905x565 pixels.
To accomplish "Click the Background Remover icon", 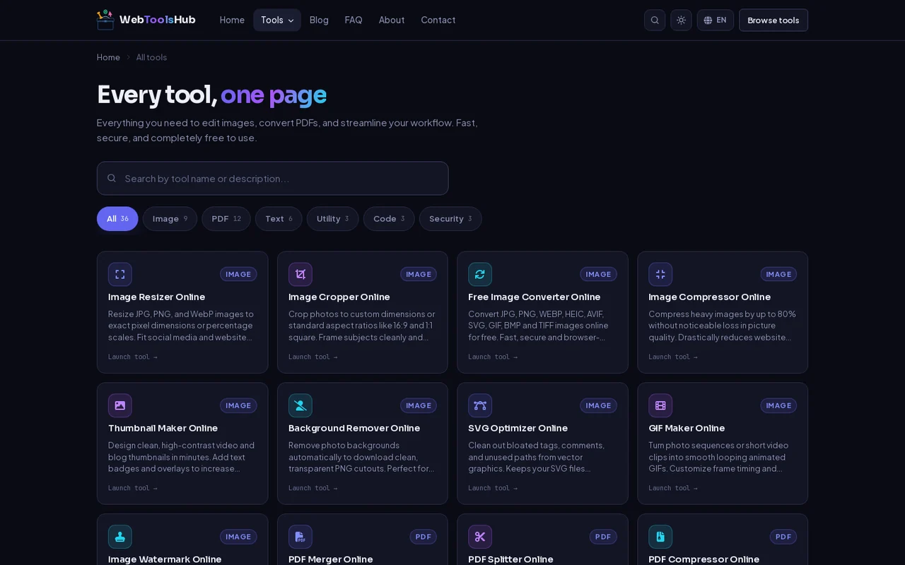I will coord(300,405).
